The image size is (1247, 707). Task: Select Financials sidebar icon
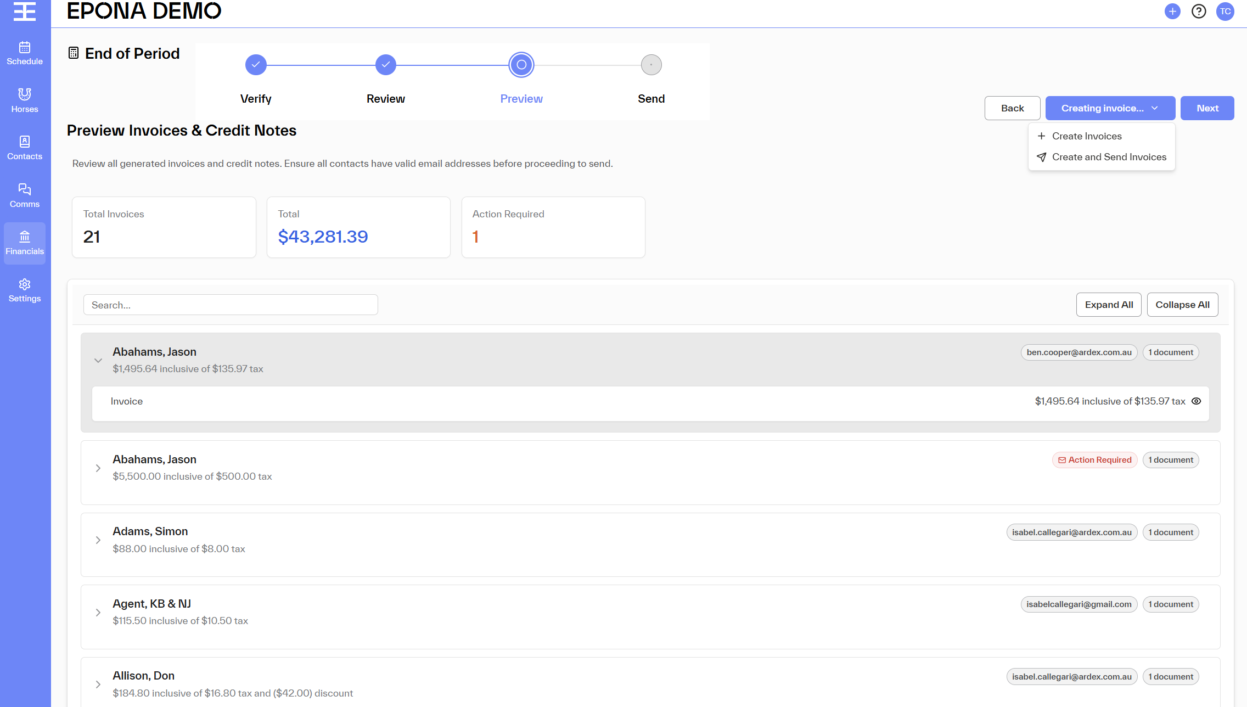25,243
